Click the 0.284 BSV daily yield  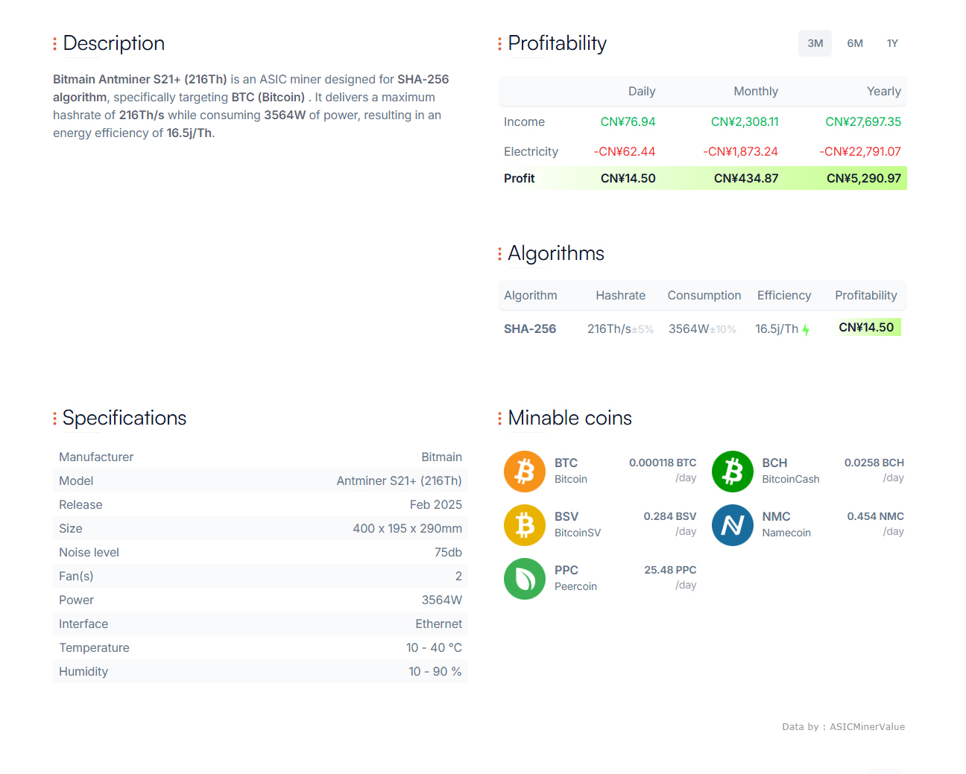pos(670,516)
